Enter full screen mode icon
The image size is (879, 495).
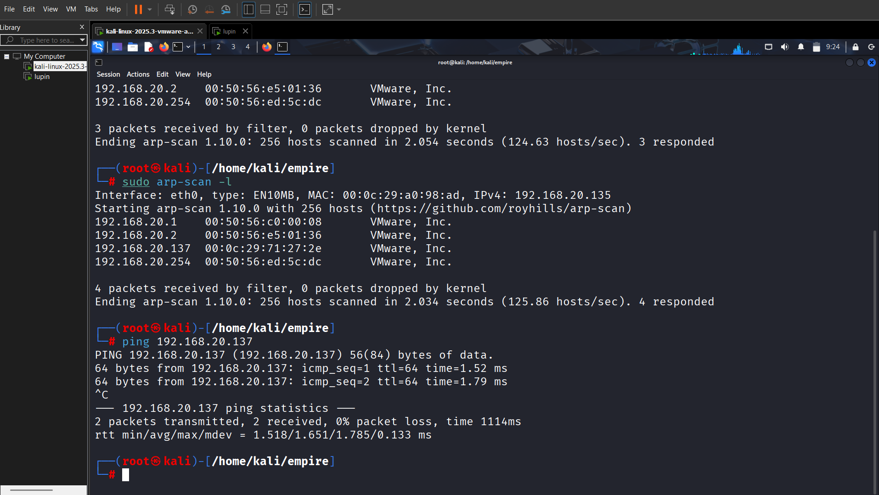pyautogui.click(x=282, y=9)
